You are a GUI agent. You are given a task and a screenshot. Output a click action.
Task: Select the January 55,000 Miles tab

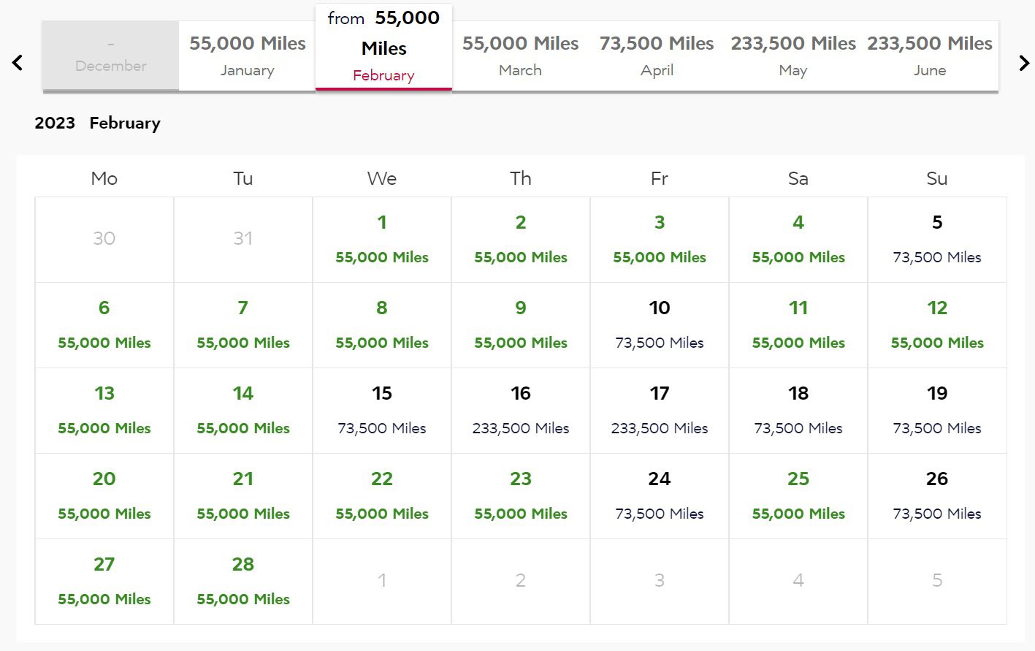coord(247,56)
